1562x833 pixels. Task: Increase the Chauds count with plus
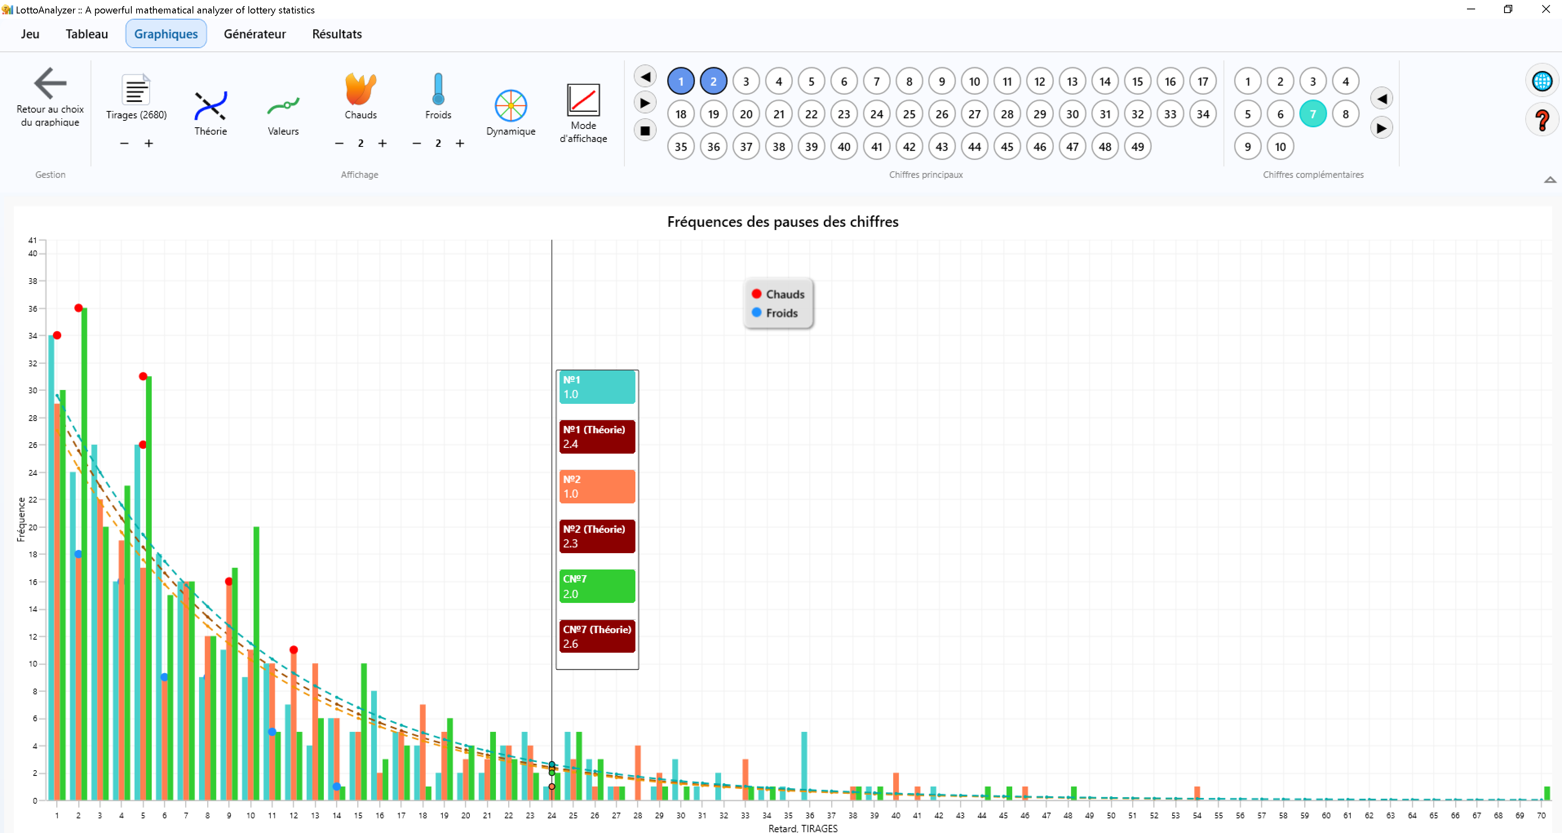[x=382, y=144]
